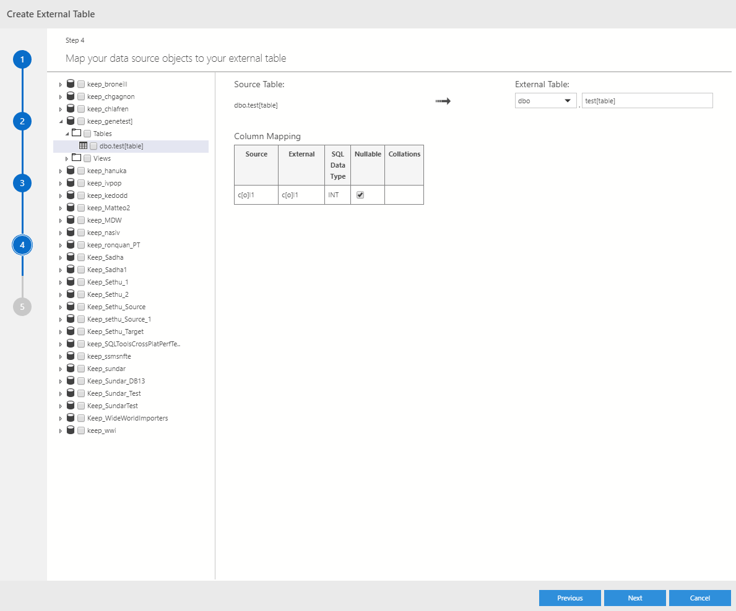Viewport: 736px width, 611px height.
Task: Click database icon beside keep_MDW
Action: click(x=71, y=220)
